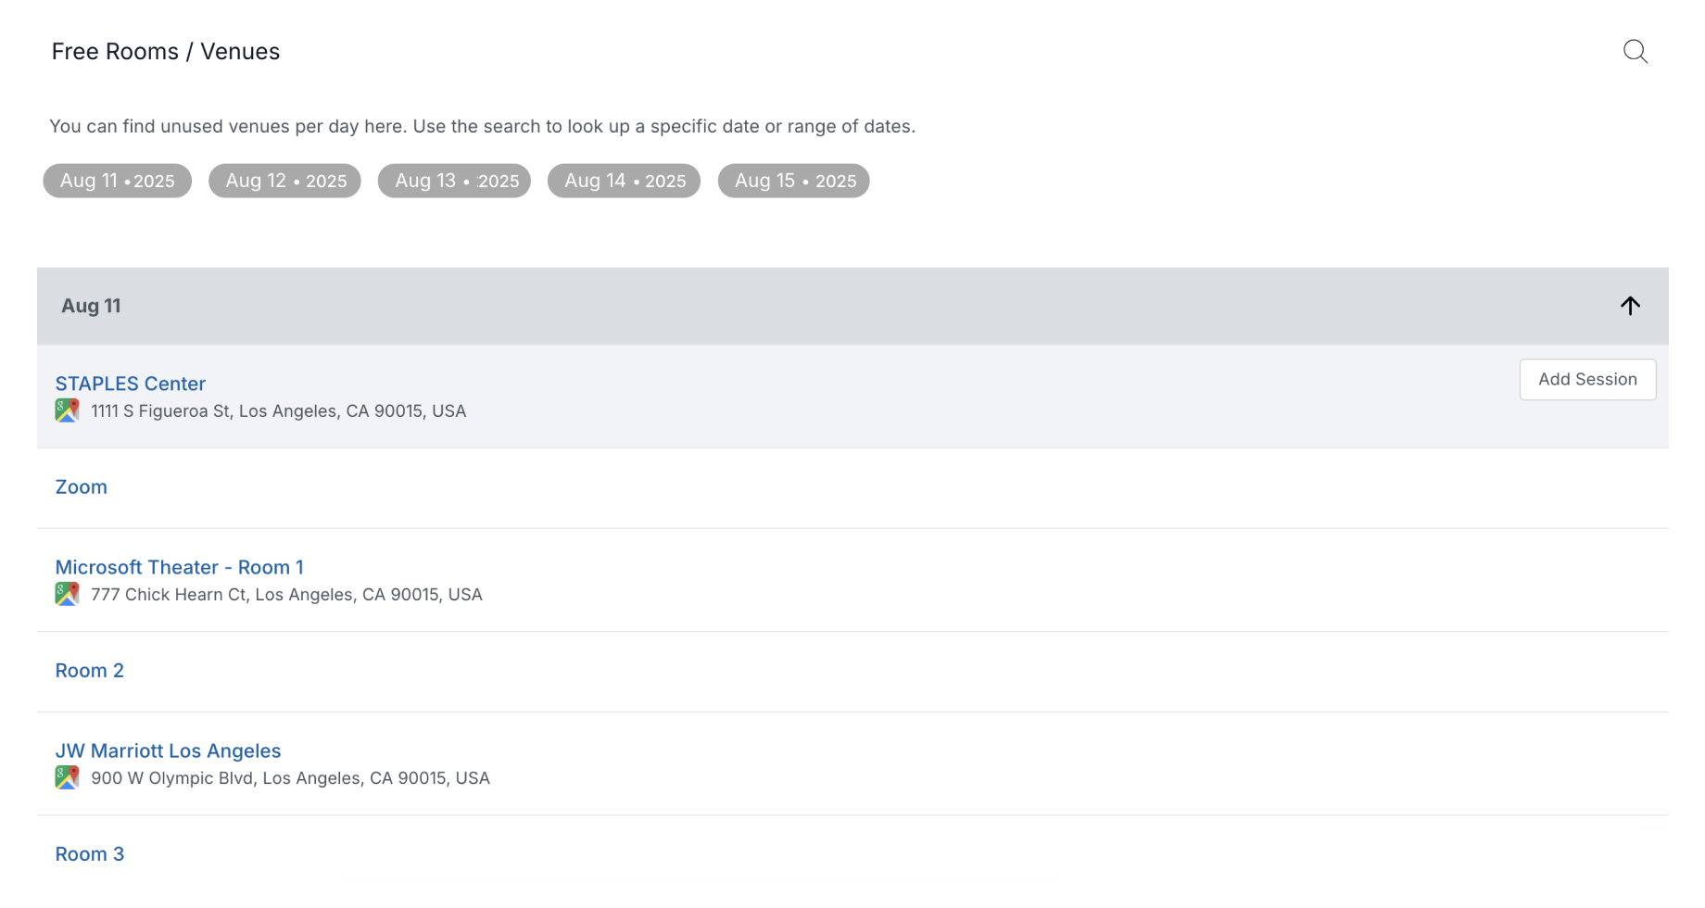Image resolution: width=1705 pixels, height=908 pixels.
Task: Open the Room 3 venue link
Action: point(90,854)
